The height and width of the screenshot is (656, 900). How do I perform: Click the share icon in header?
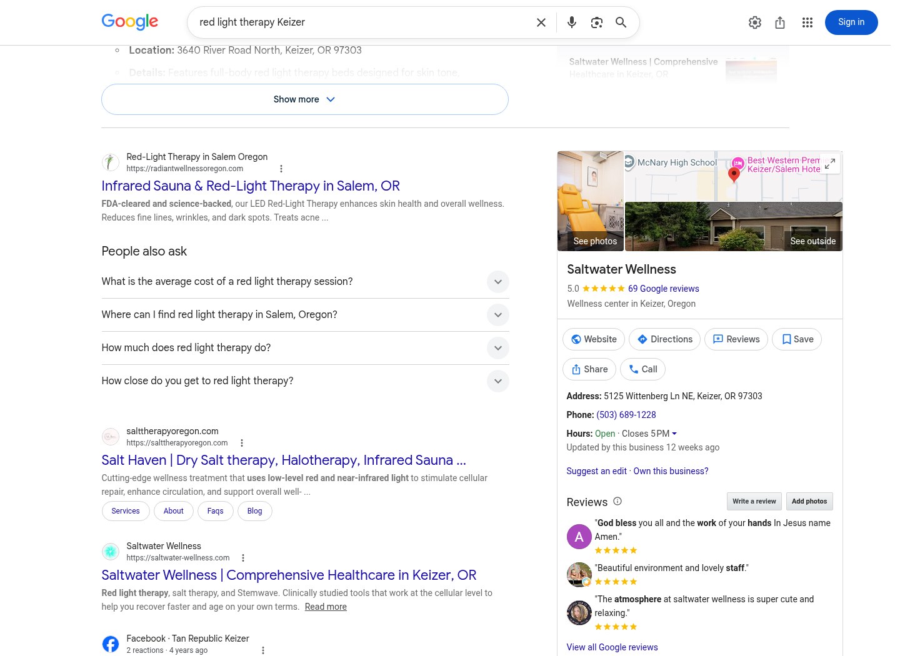[x=780, y=22]
